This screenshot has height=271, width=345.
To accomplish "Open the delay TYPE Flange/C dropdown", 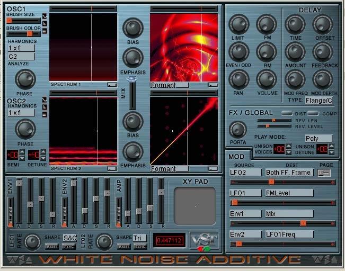I will [319, 101].
